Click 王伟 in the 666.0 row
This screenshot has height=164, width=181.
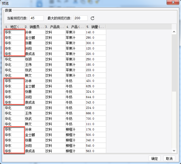(x=28, y=113)
